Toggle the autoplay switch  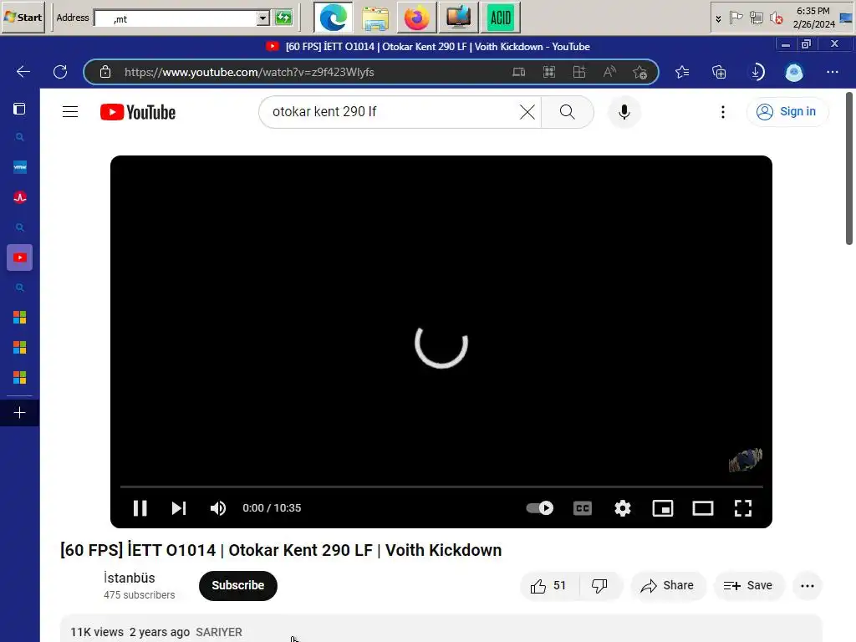(x=539, y=508)
